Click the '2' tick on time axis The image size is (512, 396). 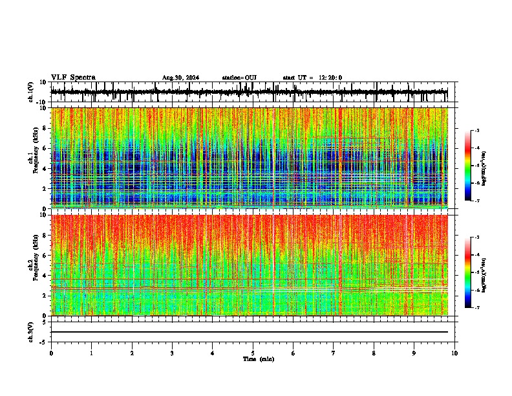click(x=132, y=353)
